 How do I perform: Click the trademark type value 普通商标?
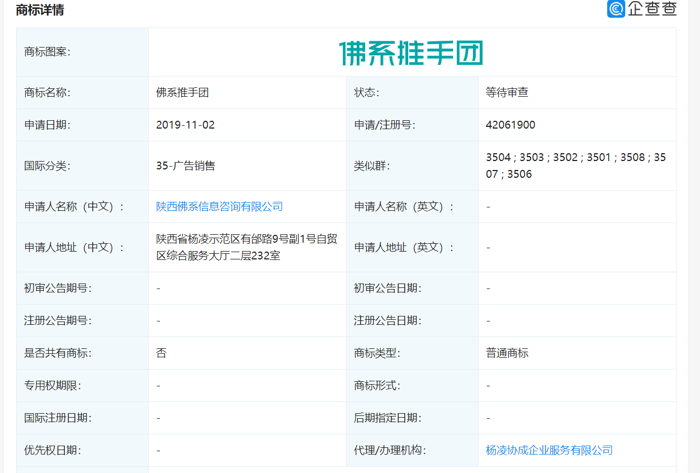click(507, 353)
